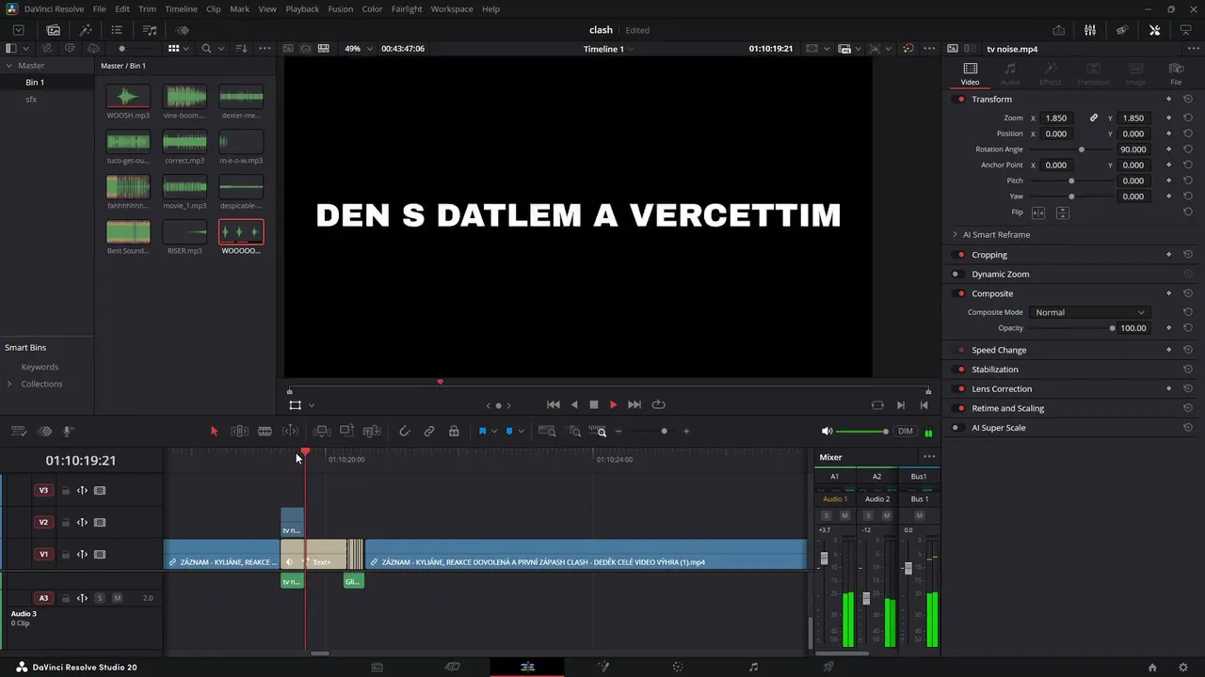Activate the Blade Edit tool

(x=265, y=431)
